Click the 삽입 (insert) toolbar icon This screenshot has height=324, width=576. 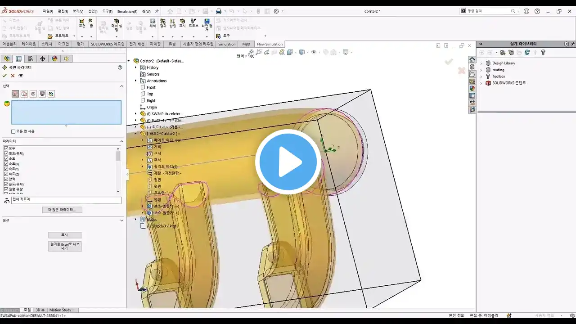[x=173, y=23]
